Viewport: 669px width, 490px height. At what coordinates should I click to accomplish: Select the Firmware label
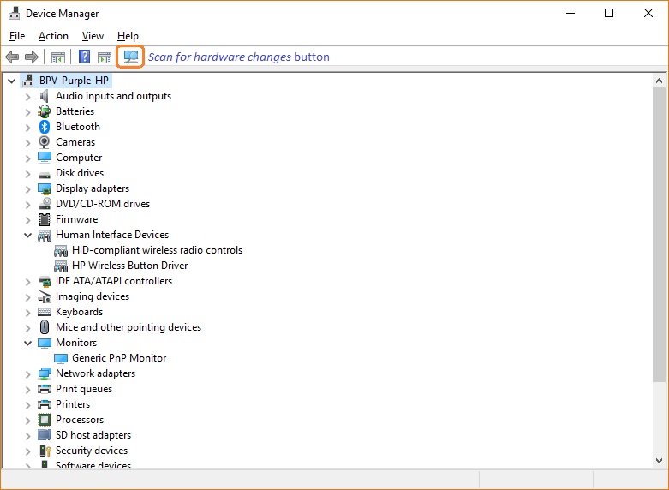tap(77, 219)
